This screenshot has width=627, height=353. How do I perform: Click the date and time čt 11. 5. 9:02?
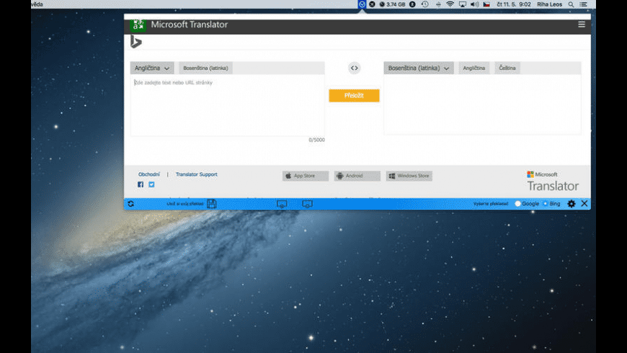click(514, 4)
